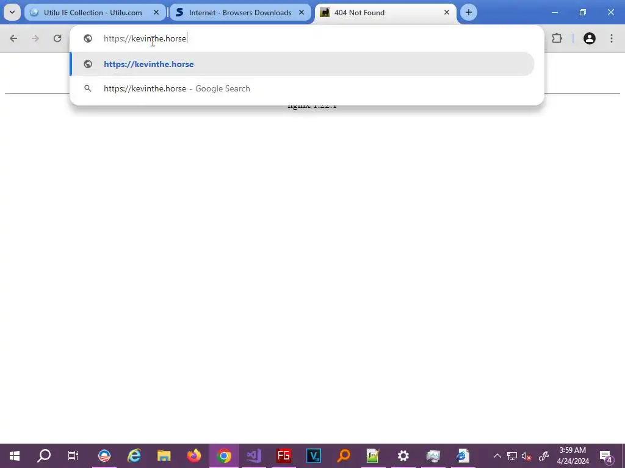Open muted volume tray icon

click(x=527, y=456)
